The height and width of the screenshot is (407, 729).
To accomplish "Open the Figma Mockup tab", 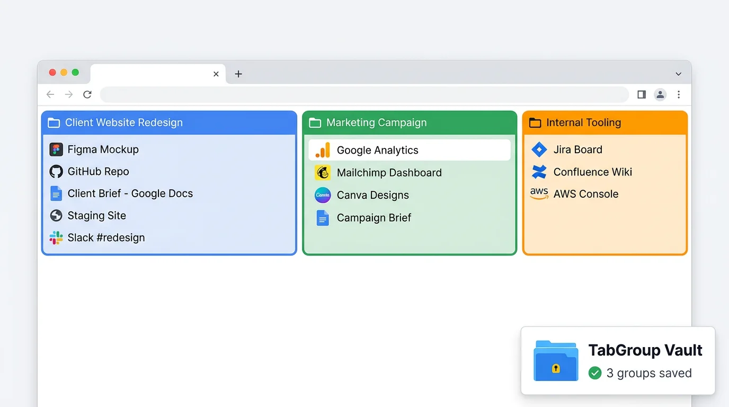I will pos(56,149).
